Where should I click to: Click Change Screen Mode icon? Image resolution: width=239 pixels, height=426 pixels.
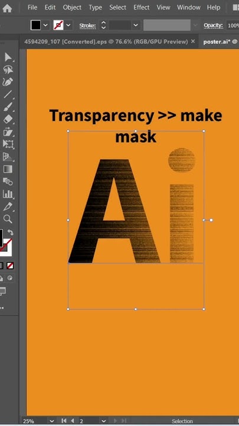tap(3, 292)
